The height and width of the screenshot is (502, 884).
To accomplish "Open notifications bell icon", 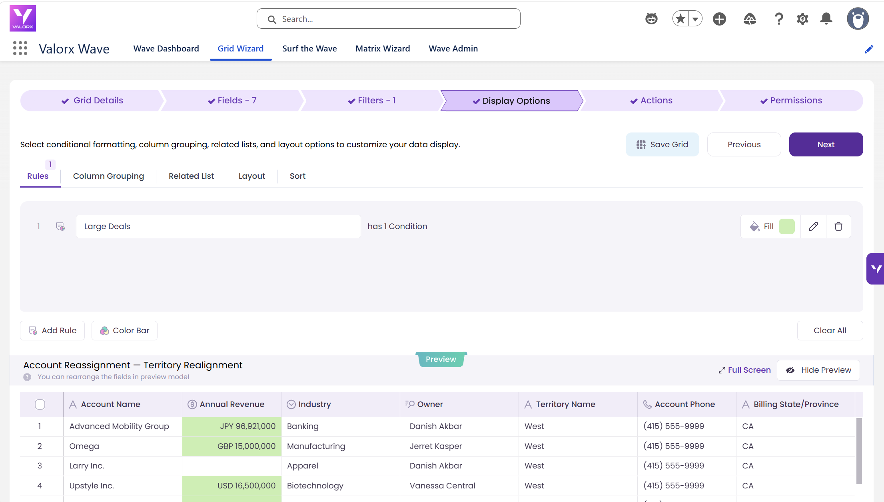I will [x=826, y=19].
